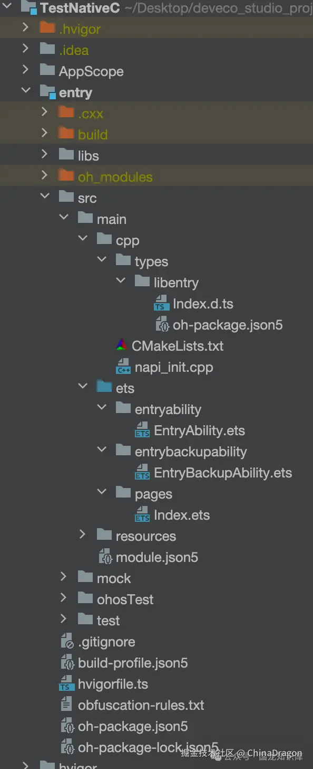Select hvigorfile.ts in the entry module
The image size is (313, 769).
(113, 684)
